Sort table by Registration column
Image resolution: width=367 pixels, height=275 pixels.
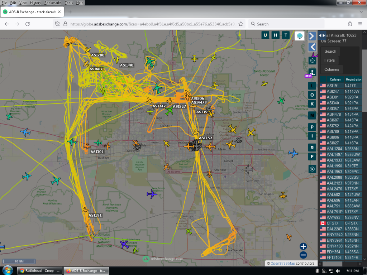tap(354, 79)
